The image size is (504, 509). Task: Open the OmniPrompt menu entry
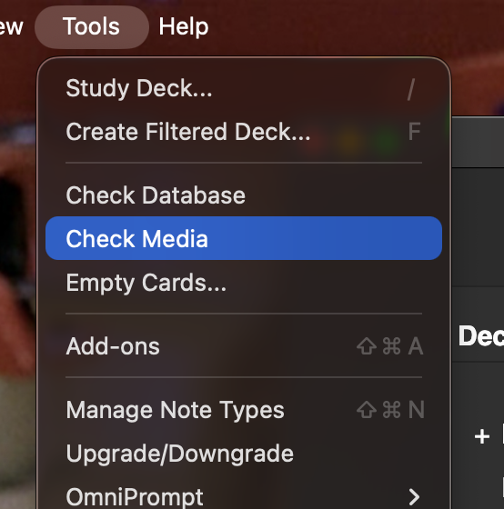(x=244, y=496)
